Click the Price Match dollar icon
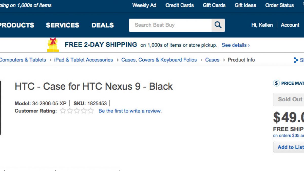Viewport: 304px width, 171px height. point(276,83)
